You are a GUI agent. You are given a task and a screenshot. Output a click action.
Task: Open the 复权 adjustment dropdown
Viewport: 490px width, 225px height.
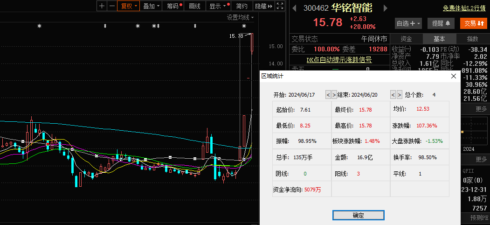128,6
